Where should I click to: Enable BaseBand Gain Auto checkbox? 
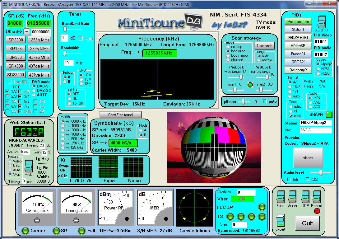pos(81,39)
